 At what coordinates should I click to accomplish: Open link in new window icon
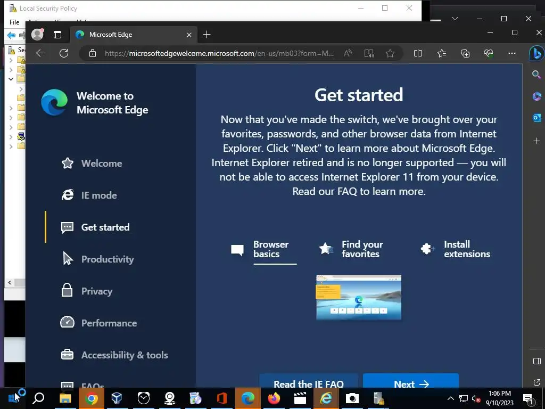point(536,382)
